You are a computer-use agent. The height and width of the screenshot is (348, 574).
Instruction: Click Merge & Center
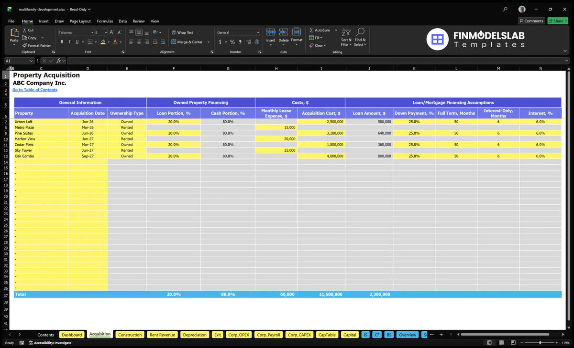click(x=187, y=42)
